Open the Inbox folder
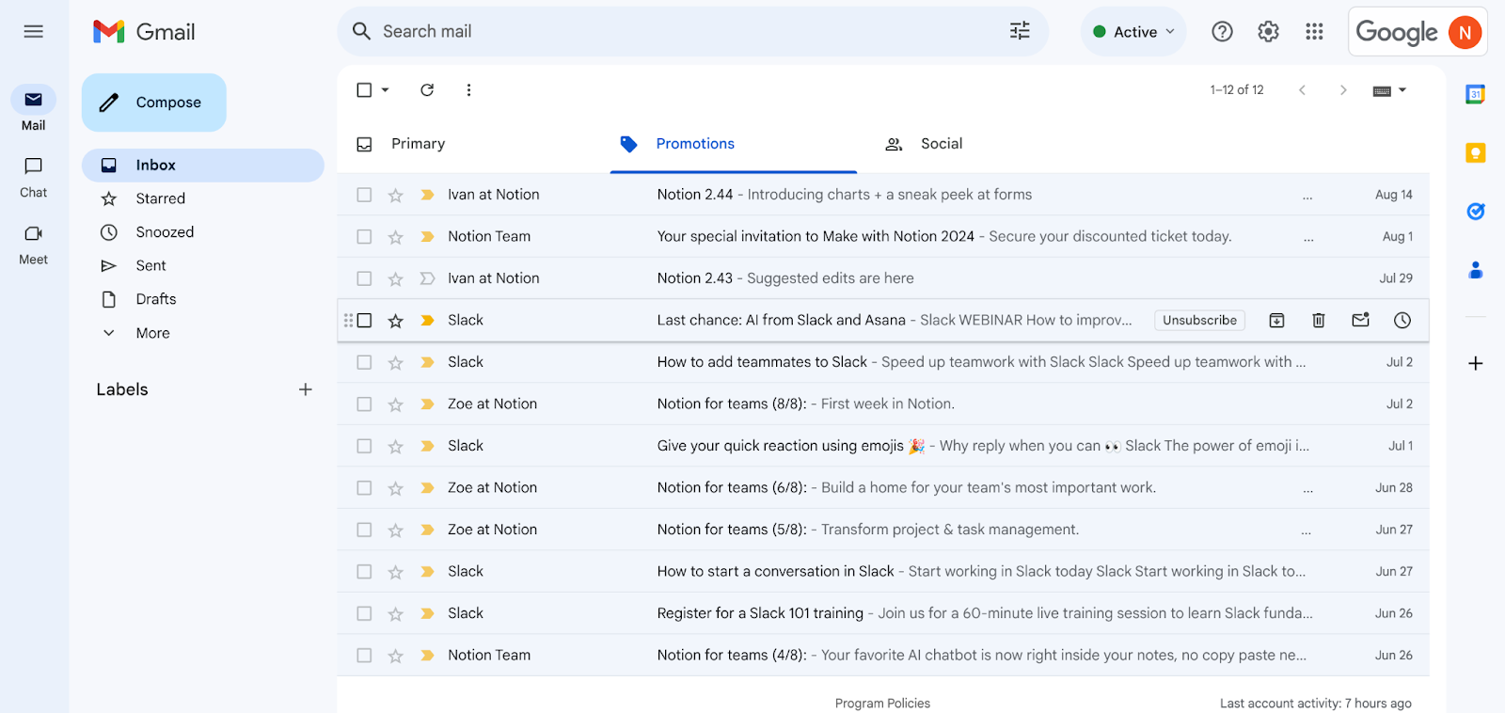1505x713 pixels. pyautogui.click(x=202, y=166)
